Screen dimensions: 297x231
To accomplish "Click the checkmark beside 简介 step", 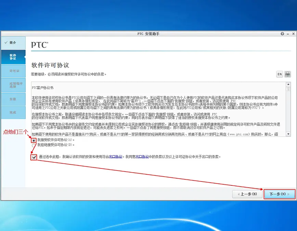I will 6,43.
